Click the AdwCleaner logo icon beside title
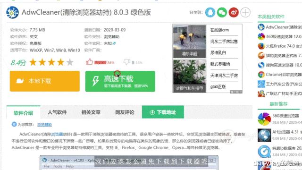The image size is (302, 170). (x=12, y=12)
